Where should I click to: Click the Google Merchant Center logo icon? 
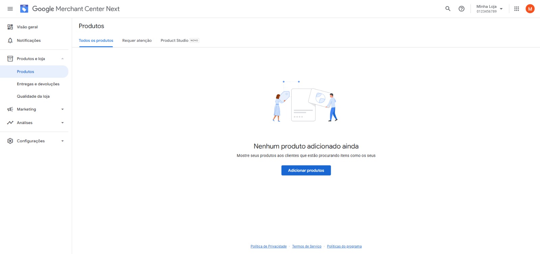coord(24,9)
